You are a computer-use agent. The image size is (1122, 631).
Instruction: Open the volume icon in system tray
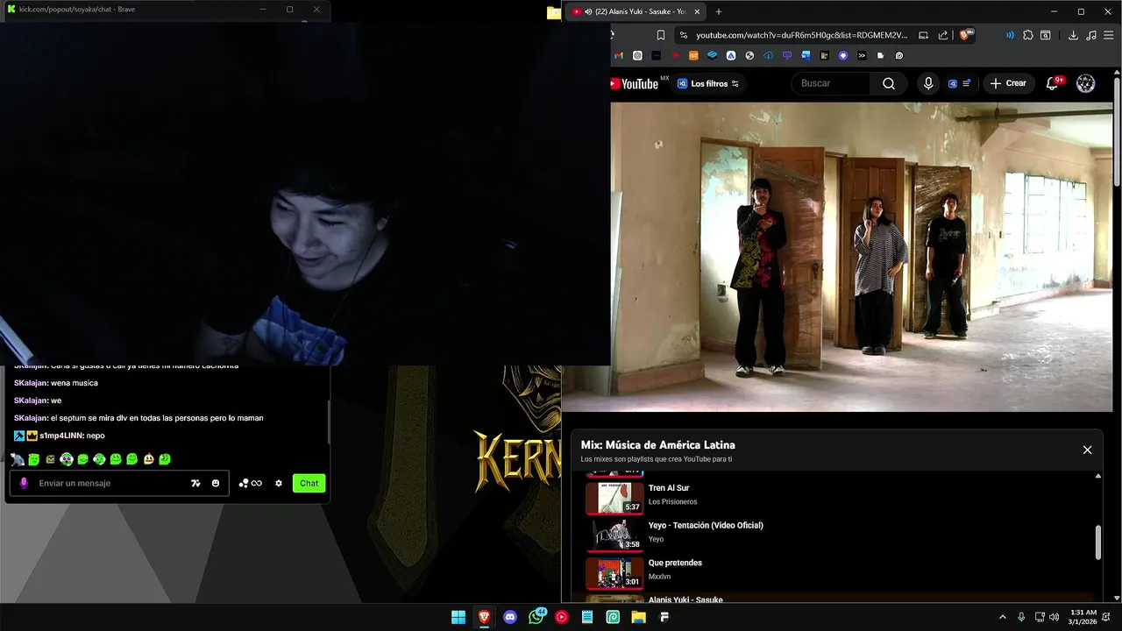pyautogui.click(x=1055, y=617)
